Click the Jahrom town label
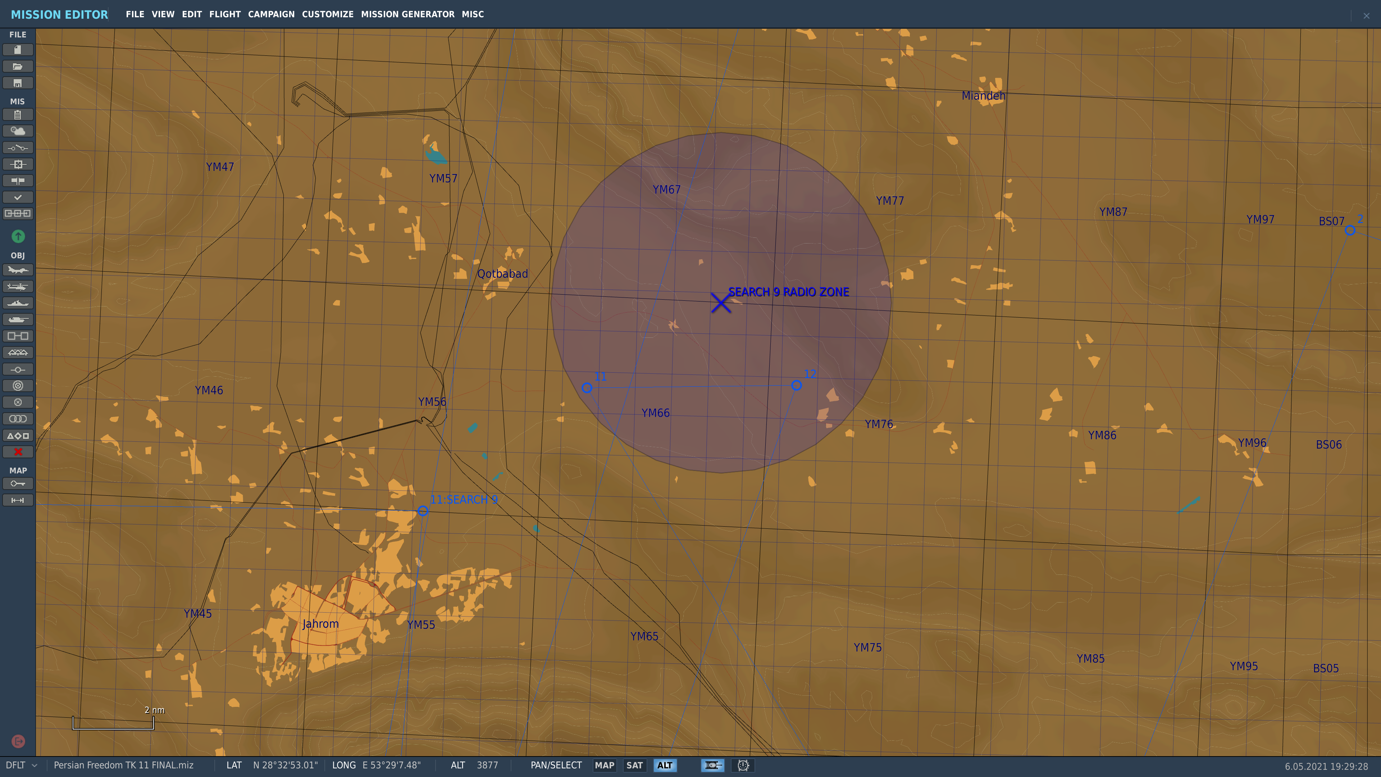The image size is (1381, 777). 320,624
